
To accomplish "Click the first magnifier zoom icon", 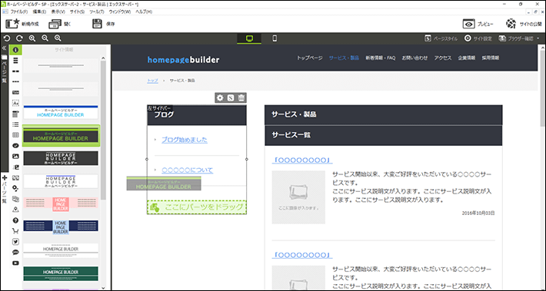I will [32, 38].
